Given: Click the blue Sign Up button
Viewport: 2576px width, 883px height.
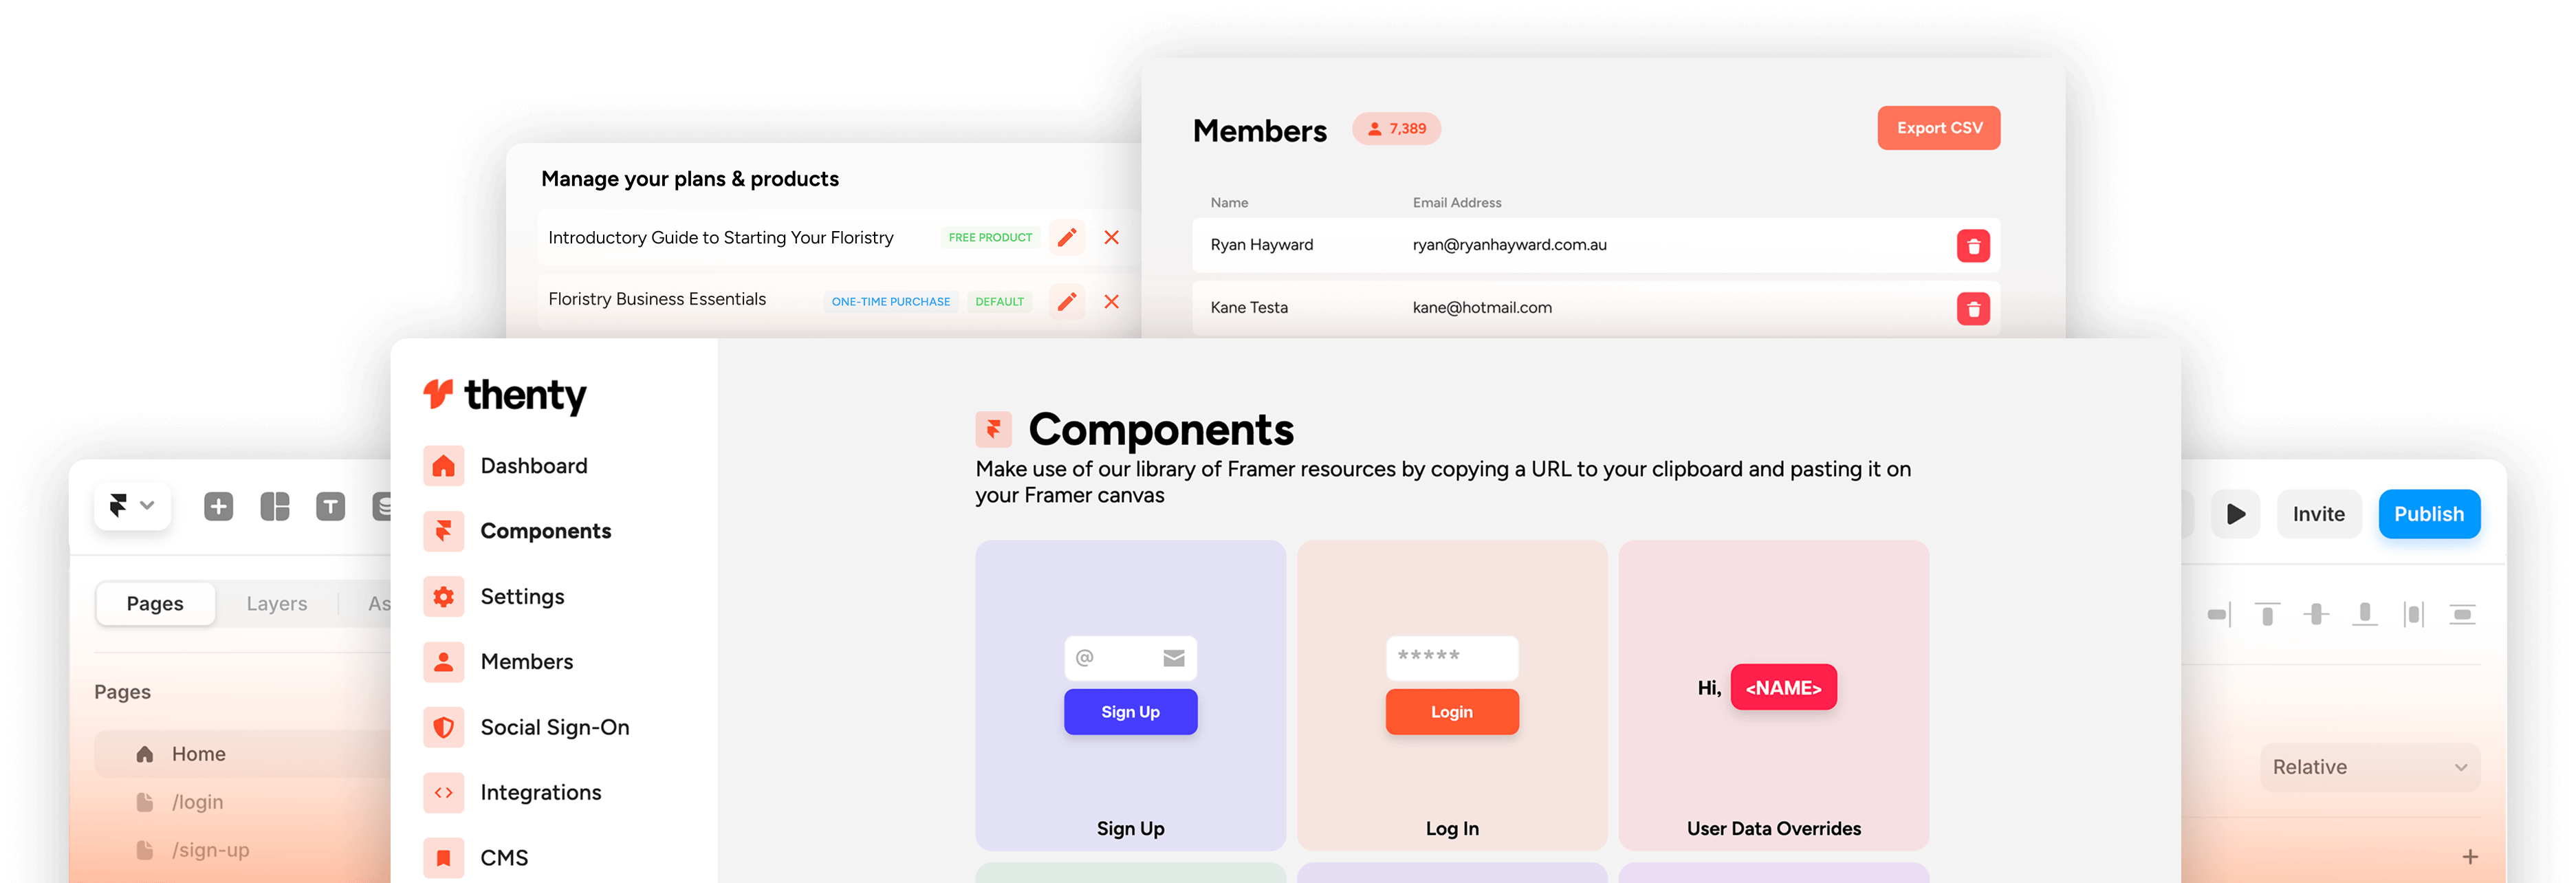Looking at the screenshot, I should [1130, 712].
